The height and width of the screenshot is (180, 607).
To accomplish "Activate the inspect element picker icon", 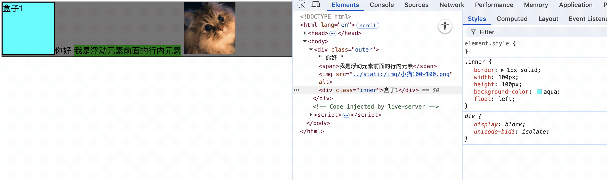I will coord(301,5).
